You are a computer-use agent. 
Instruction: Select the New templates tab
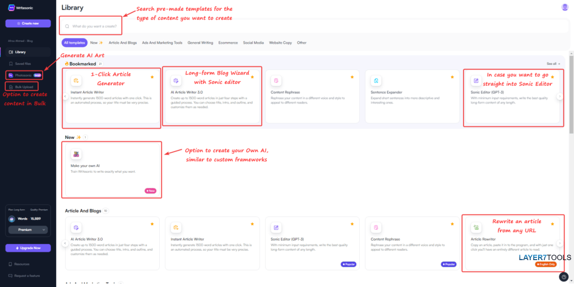point(96,43)
